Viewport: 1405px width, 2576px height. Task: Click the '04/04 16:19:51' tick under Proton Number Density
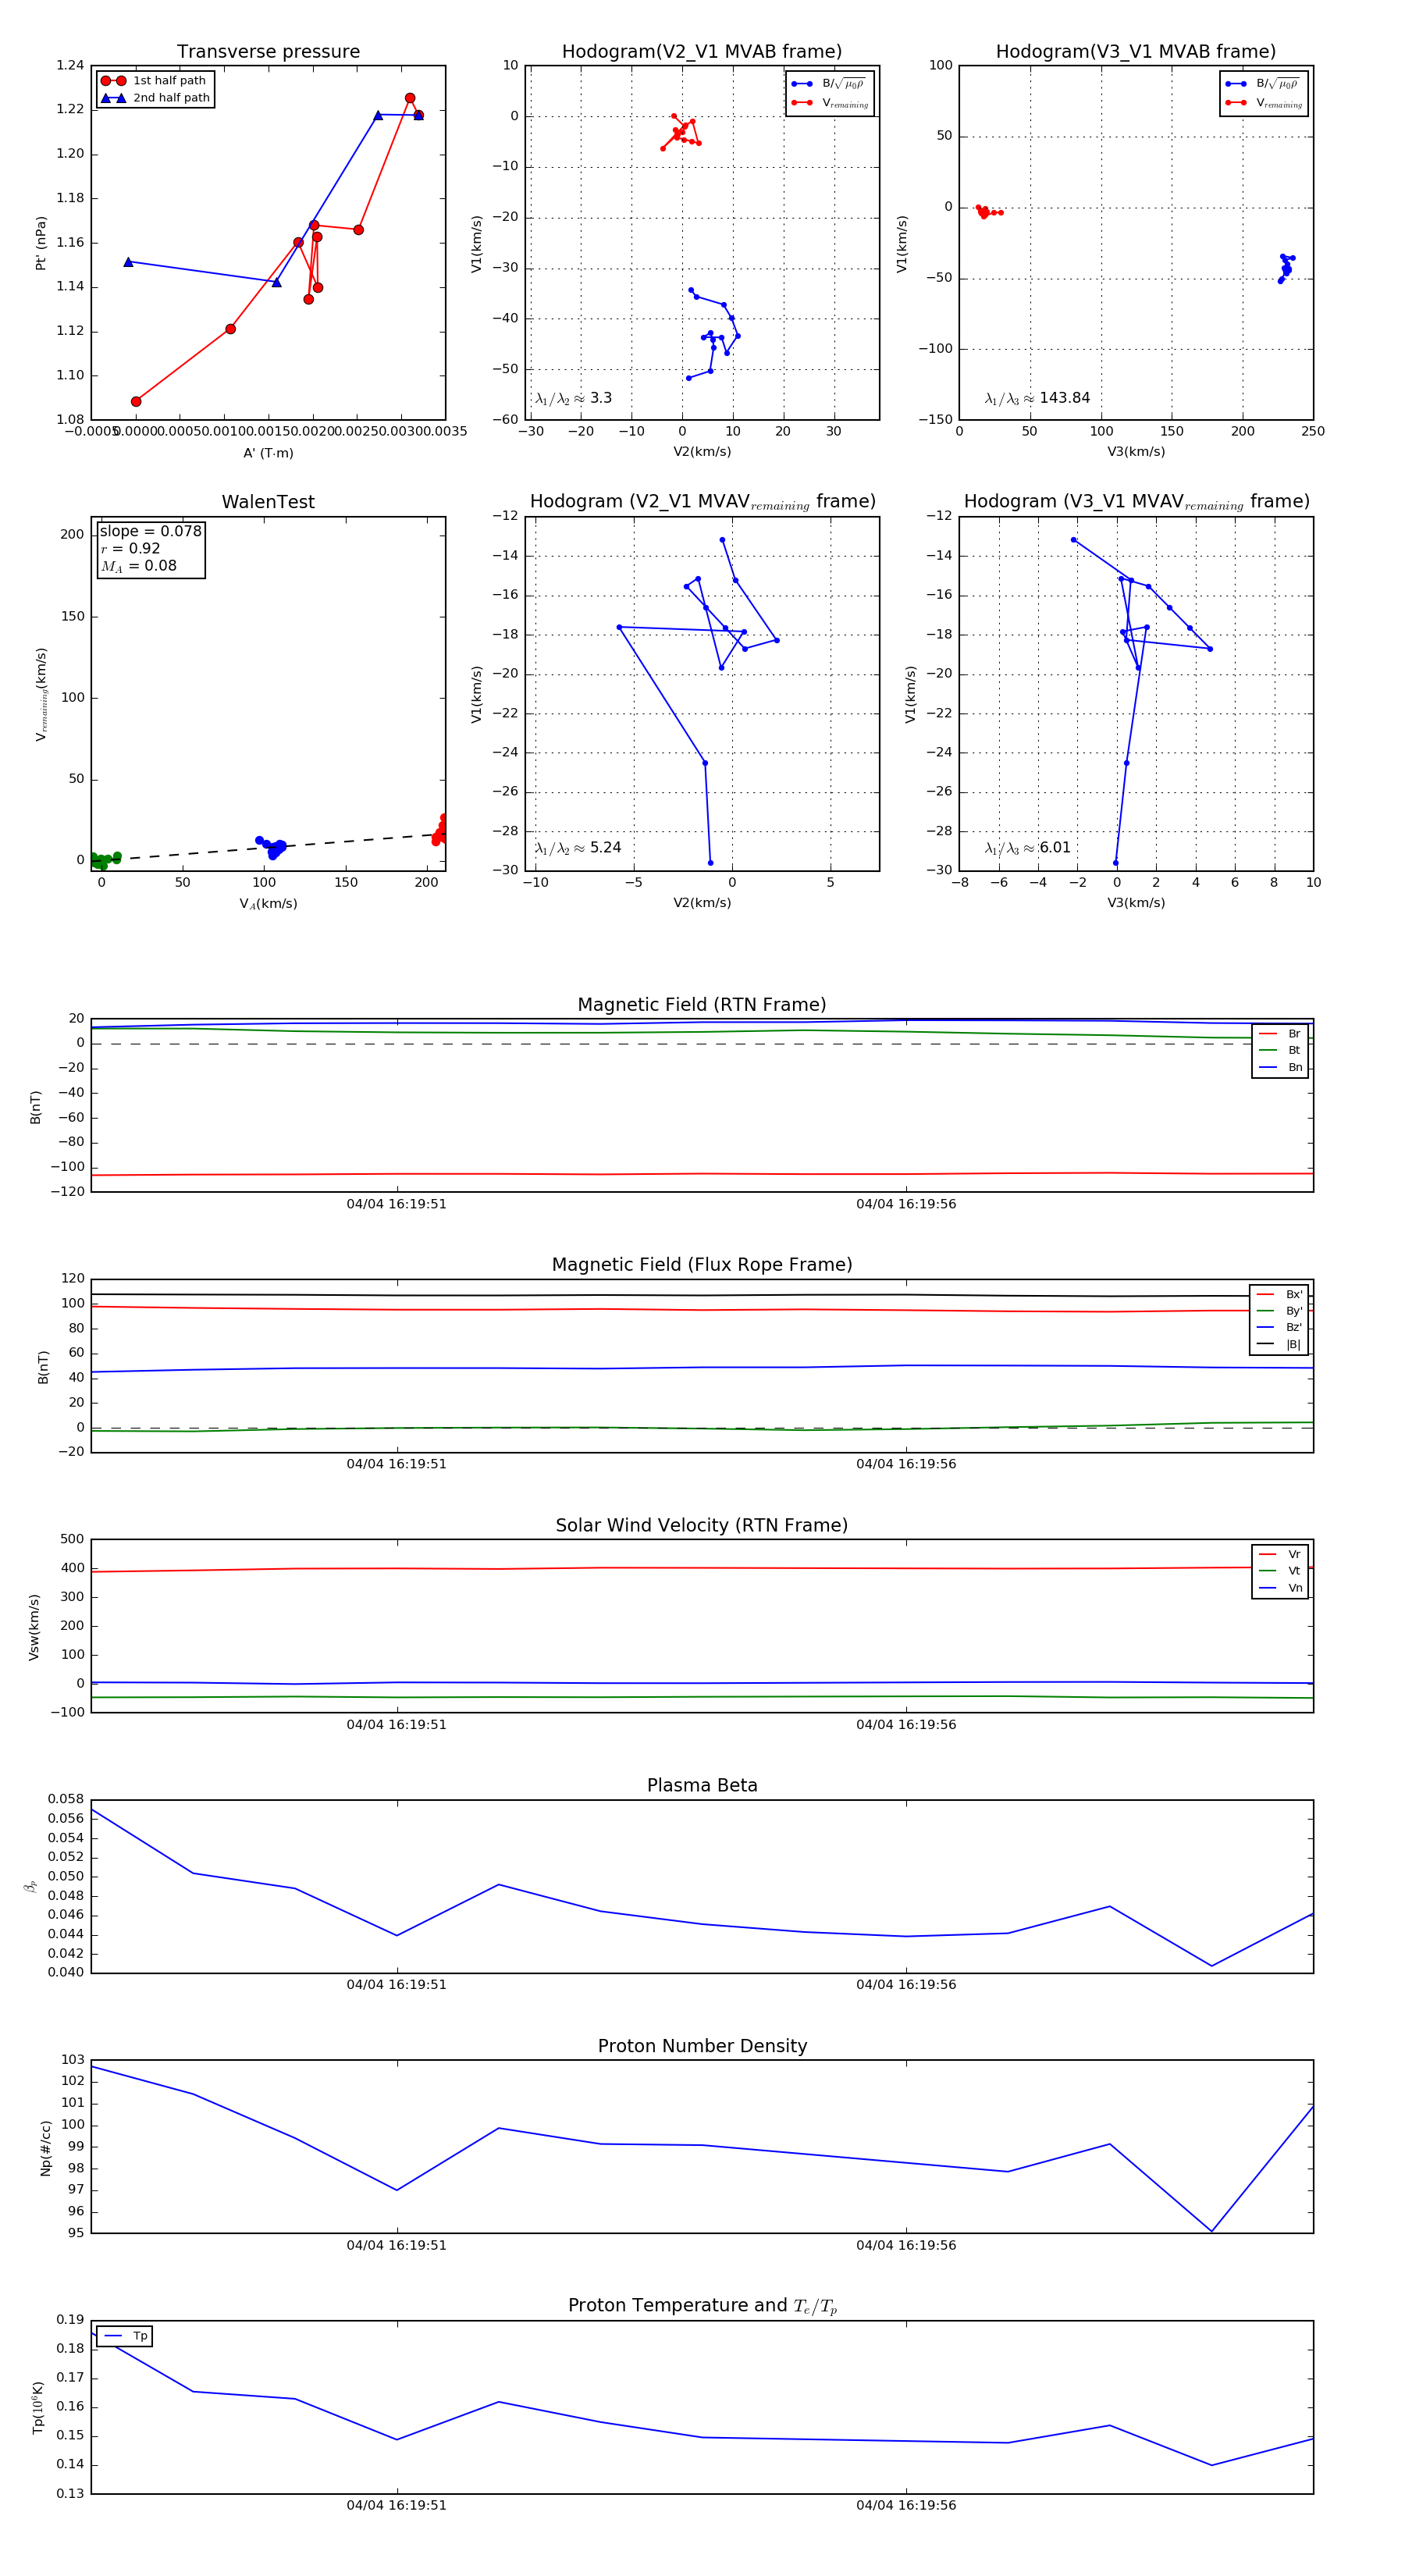click(397, 2245)
